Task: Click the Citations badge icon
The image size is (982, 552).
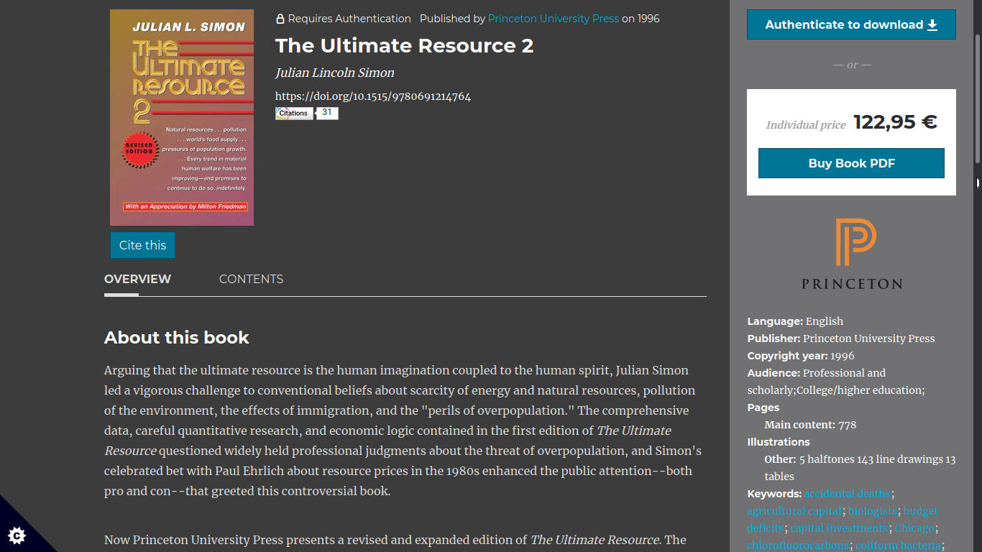Action: [294, 114]
